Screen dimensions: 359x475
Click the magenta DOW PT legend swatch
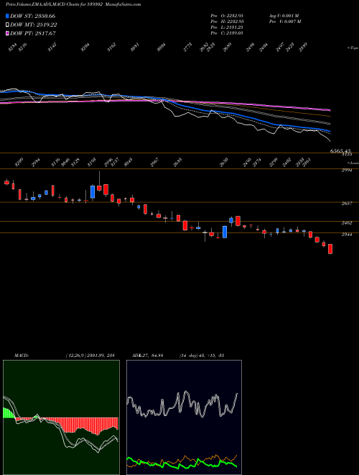click(x=8, y=33)
